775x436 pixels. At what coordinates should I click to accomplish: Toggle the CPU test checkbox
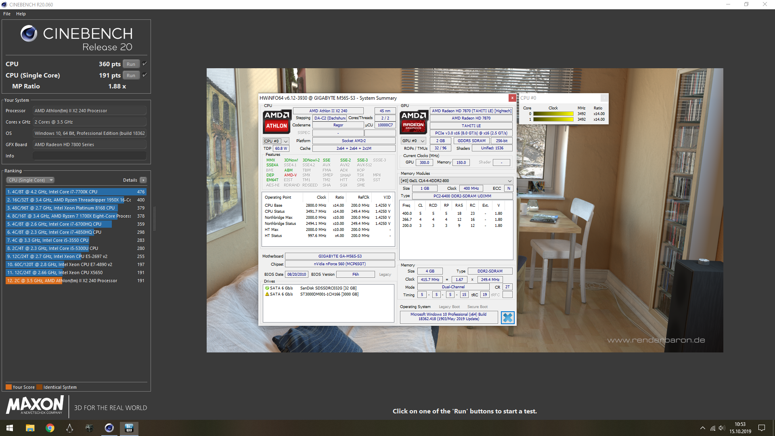pos(145,64)
